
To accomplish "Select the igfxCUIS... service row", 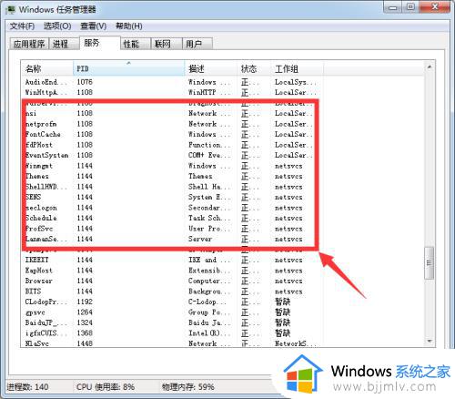I will (x=171, y=333).
